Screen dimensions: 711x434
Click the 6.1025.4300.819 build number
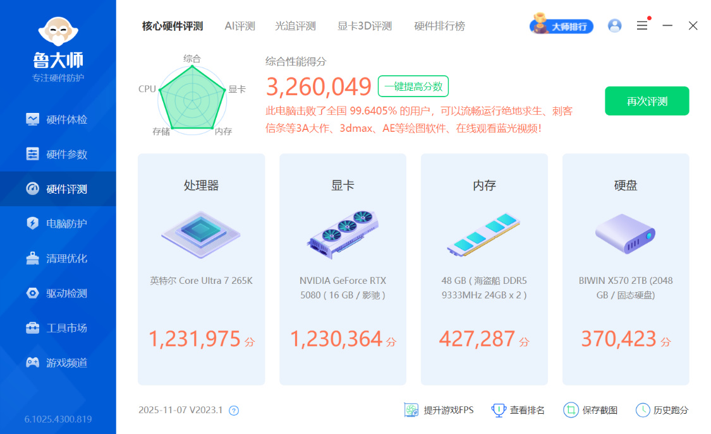58,419
